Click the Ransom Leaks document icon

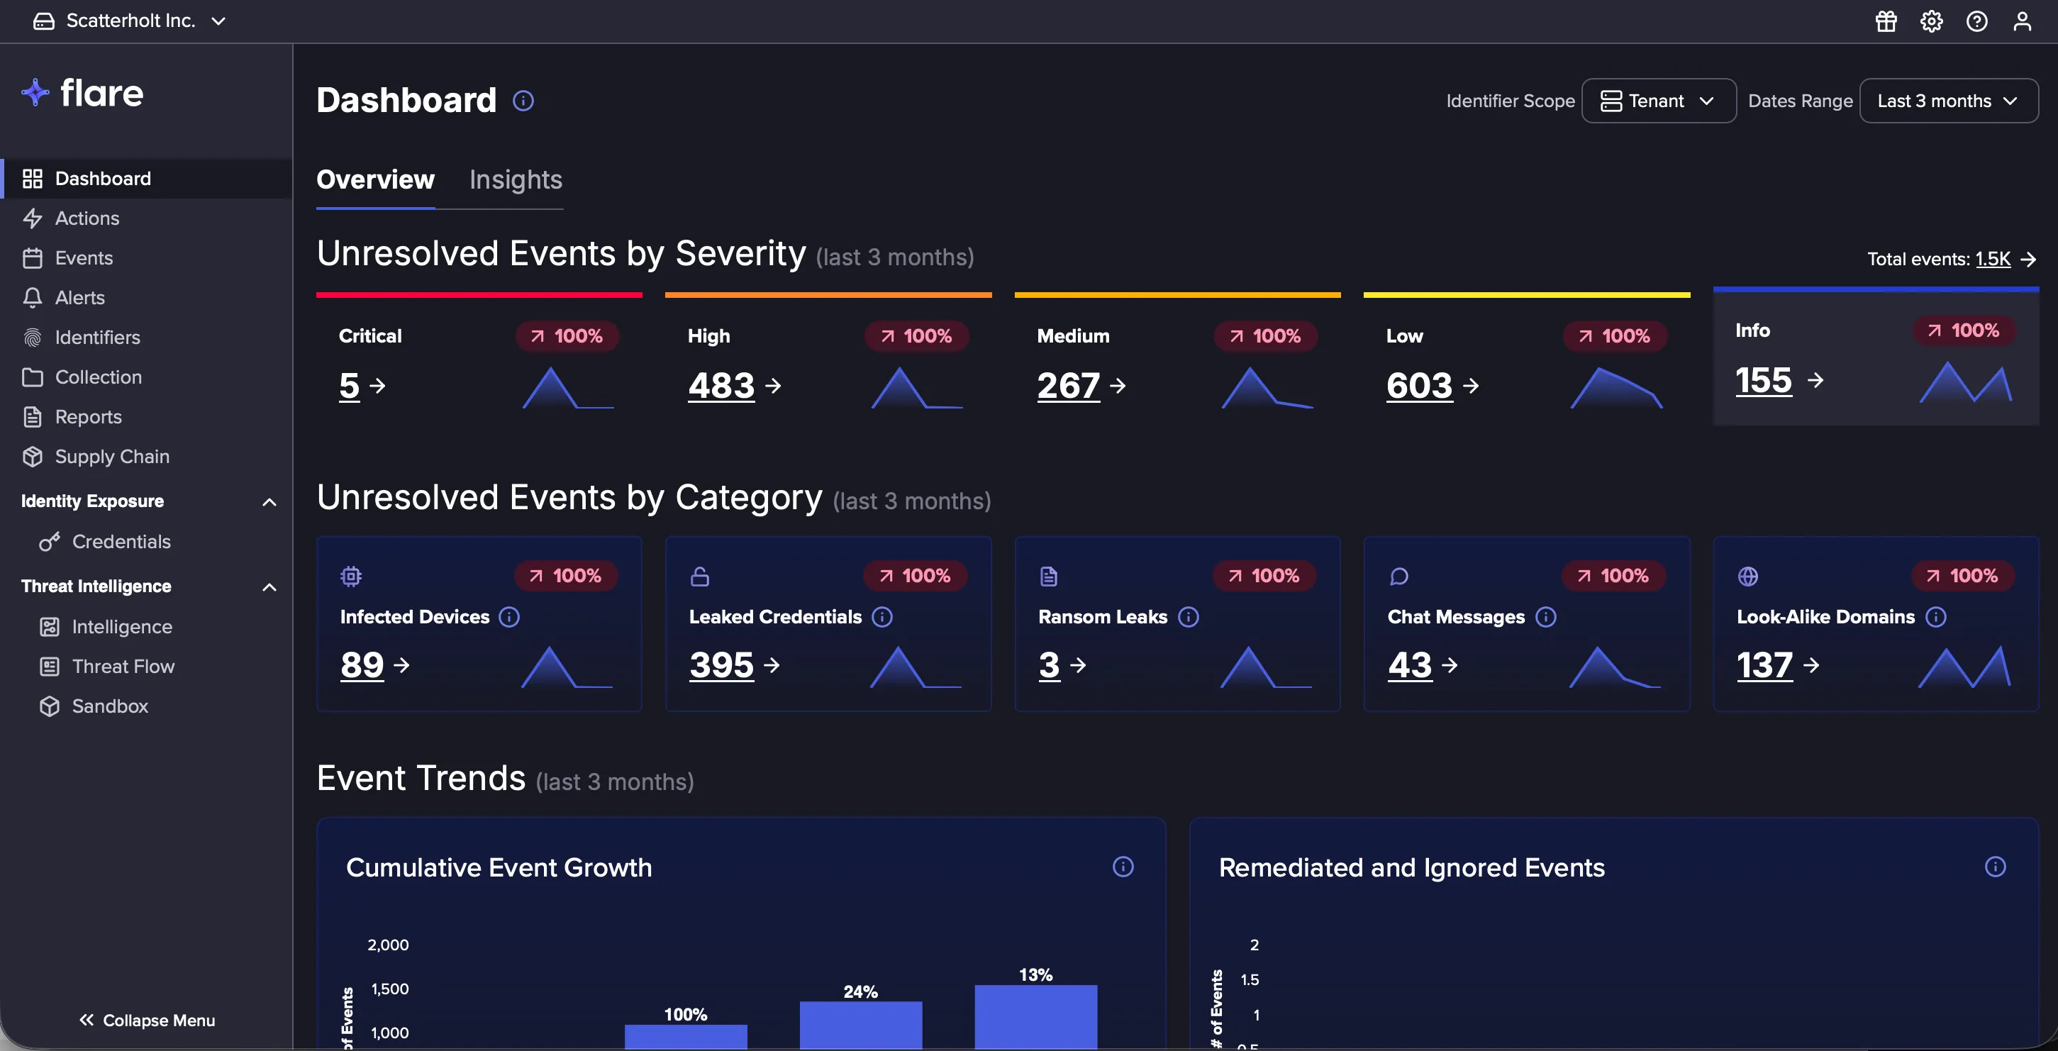pos(1049,576)
